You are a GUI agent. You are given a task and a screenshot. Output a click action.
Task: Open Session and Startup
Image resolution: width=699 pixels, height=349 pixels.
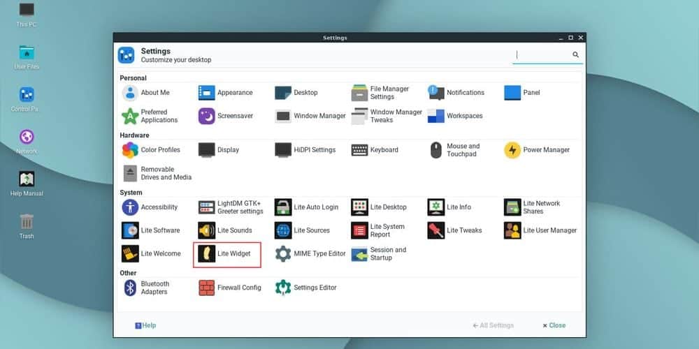tap(379, 254)
